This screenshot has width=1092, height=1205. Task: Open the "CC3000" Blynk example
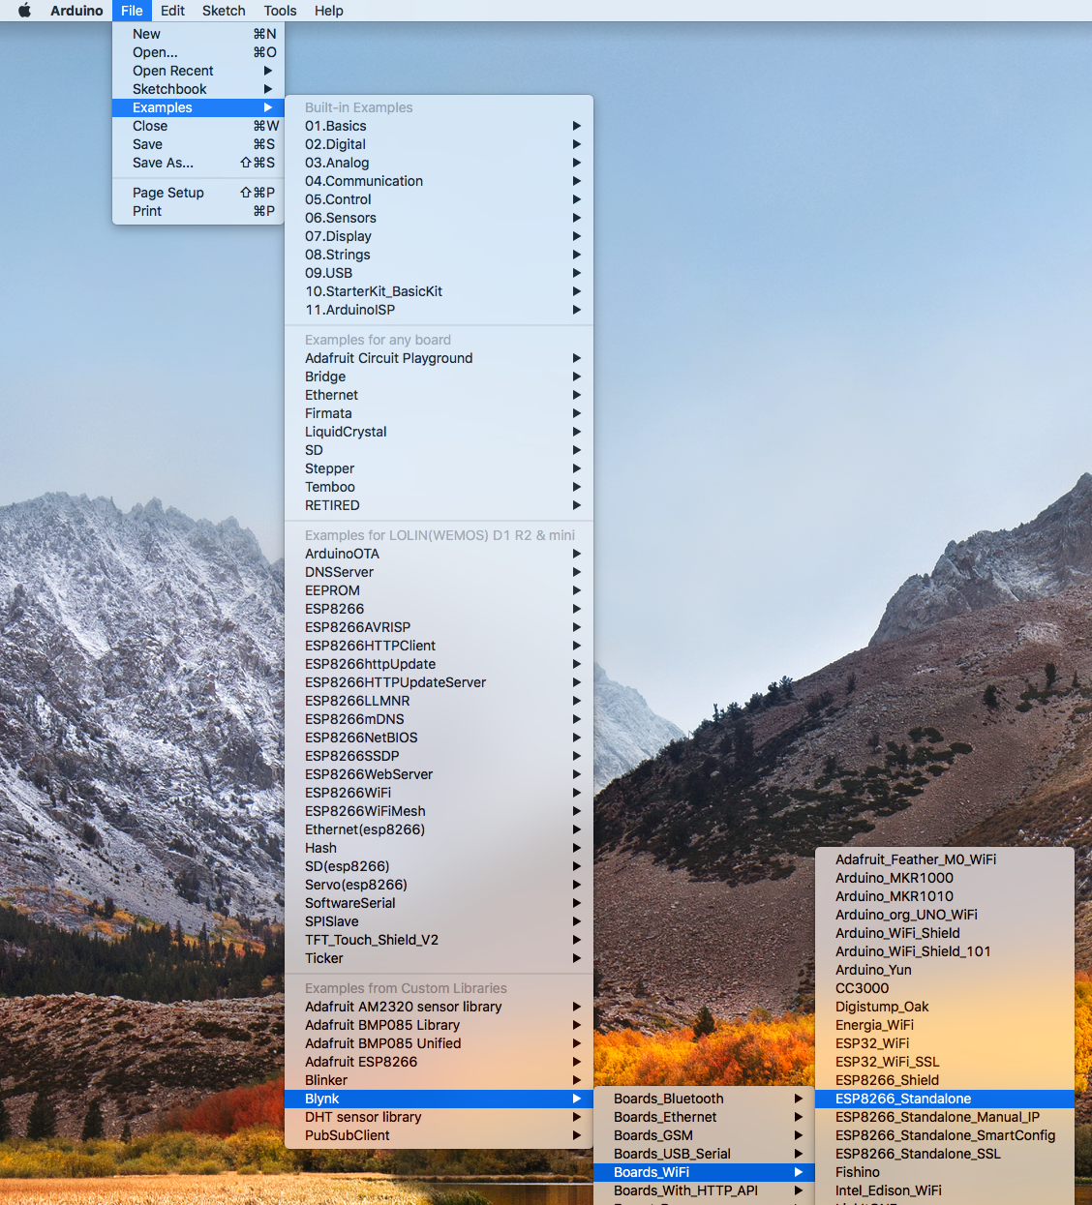(862, 987)
